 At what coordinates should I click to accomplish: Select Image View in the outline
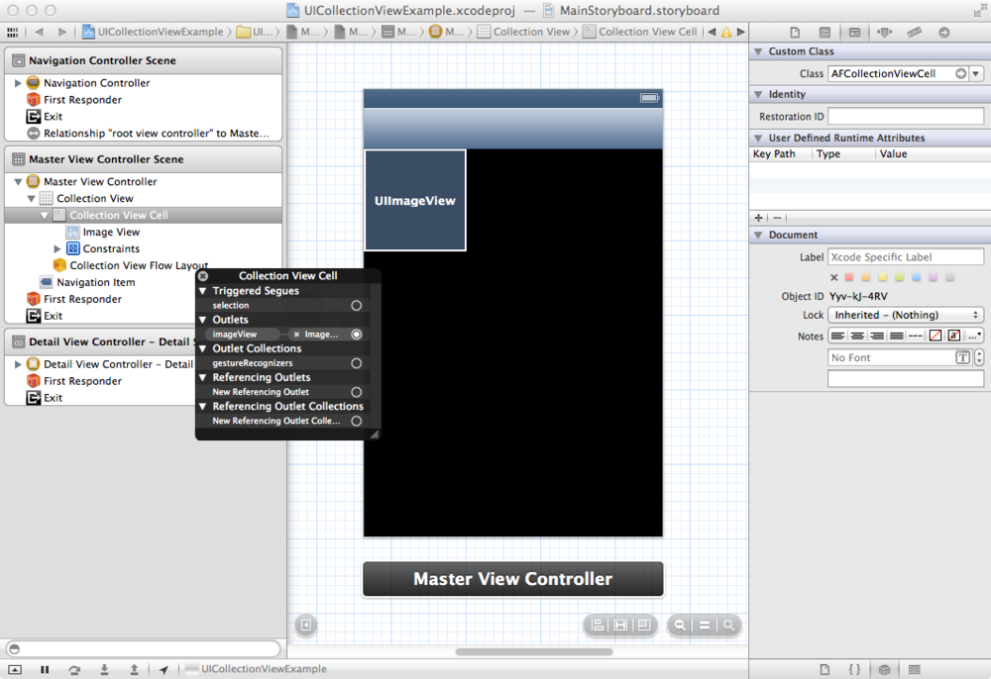(111, 232)
